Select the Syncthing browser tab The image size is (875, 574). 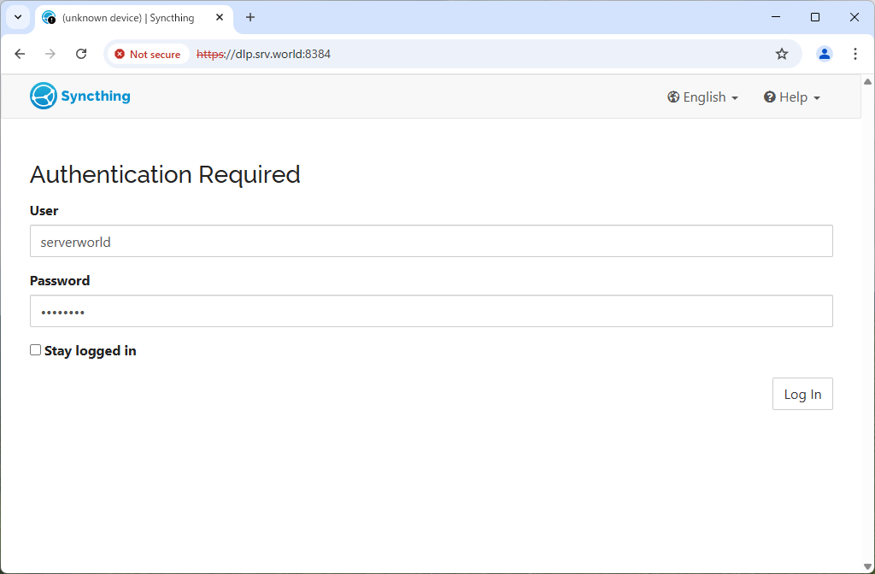[128, 18]
